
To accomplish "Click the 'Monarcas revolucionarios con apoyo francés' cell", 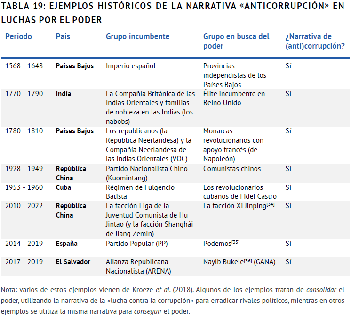I will pos(233,145).
